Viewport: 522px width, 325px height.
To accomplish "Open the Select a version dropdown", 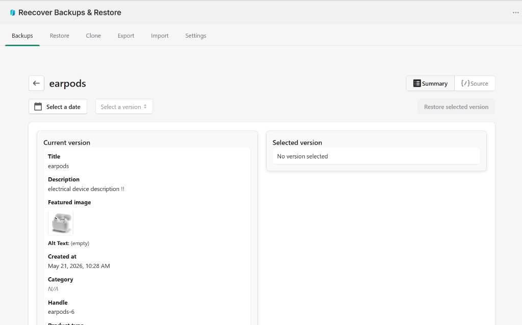I will coord(124,106).
